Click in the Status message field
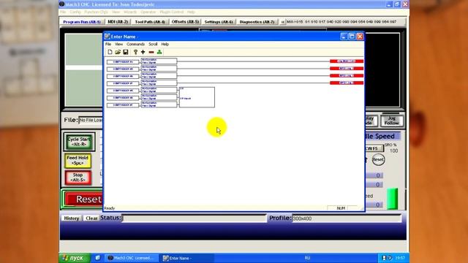 click(194, 218)
